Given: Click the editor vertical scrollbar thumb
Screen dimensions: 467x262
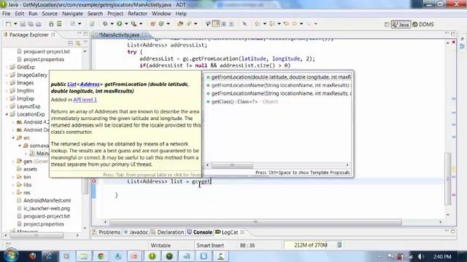Looking at the screenshot, I should pyautogui.click(x=447, y=179).
